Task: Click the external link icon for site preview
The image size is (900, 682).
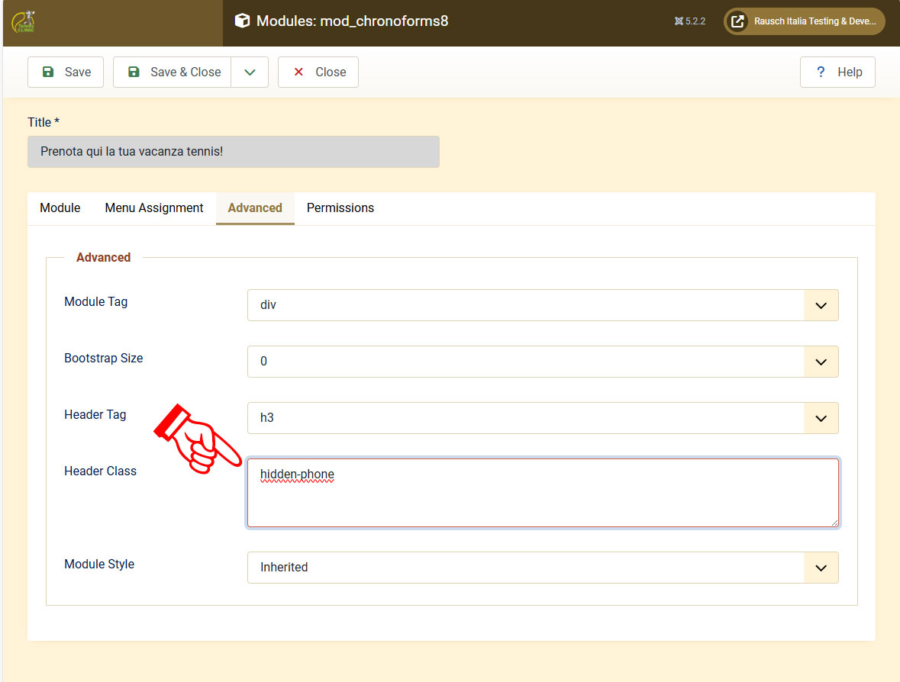Action: pyautogui.click(x=737, y=21)
